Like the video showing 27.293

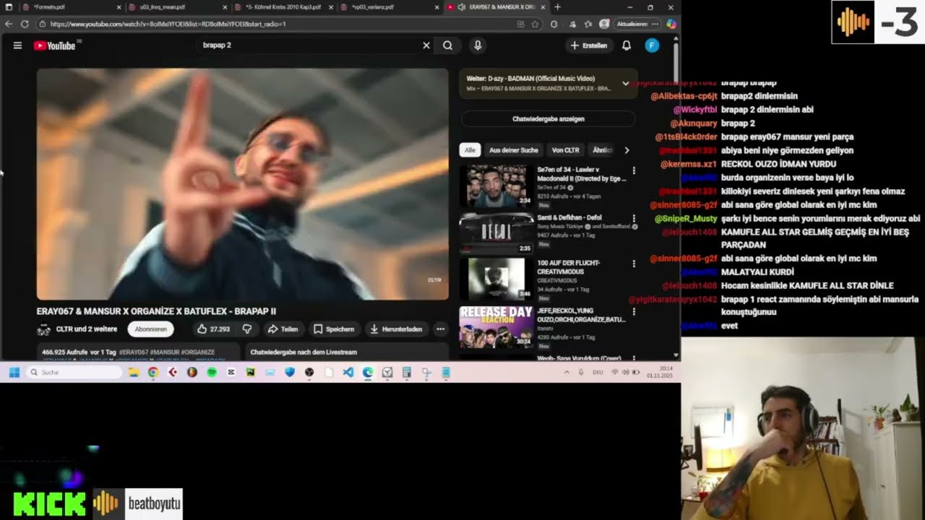213,329
